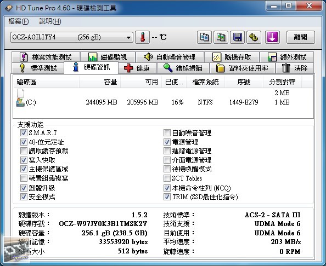Viewport: 326px width, 266px height.
Task: Switch to the 健康 tab
Action: click(137, 68)
